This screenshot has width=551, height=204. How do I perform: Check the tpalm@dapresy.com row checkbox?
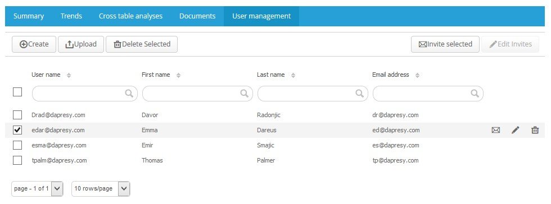17,160
